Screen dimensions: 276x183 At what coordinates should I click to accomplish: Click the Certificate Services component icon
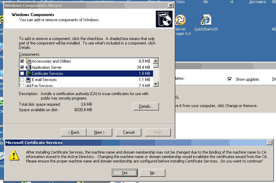pos(28,74)
